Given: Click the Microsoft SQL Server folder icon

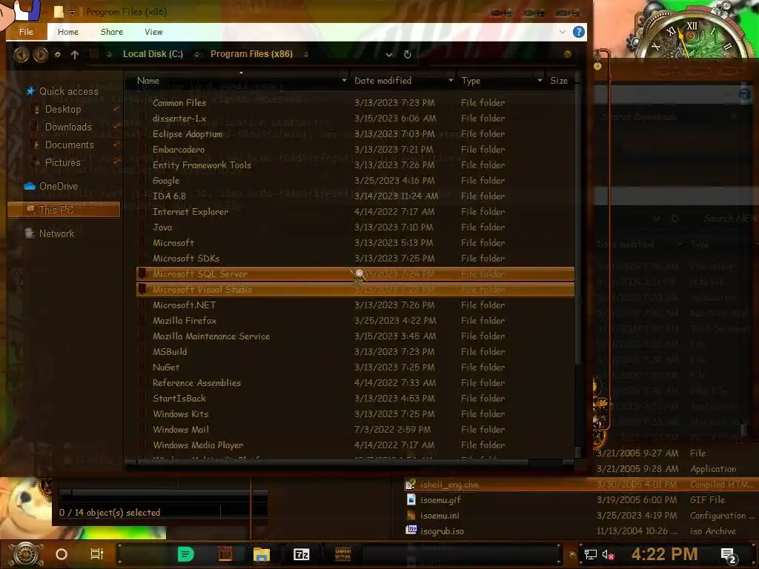Looking at the screenshot, I should point(142,274).
